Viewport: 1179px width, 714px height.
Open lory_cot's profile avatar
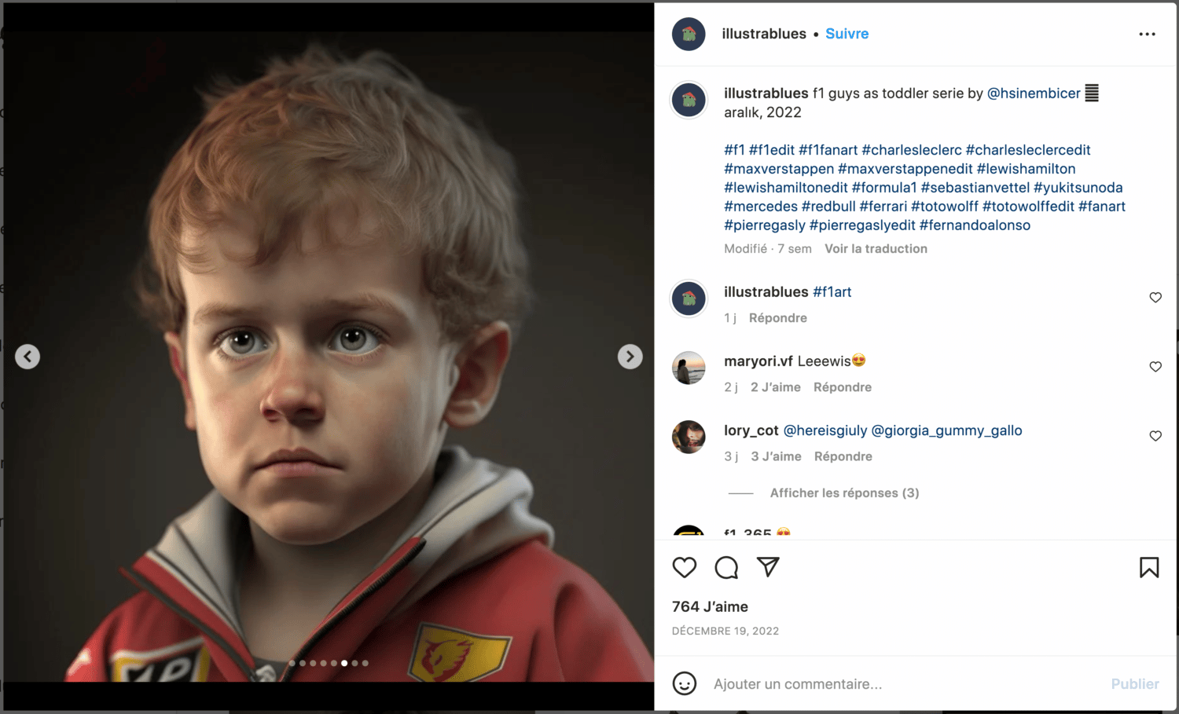tap(689, 437)
